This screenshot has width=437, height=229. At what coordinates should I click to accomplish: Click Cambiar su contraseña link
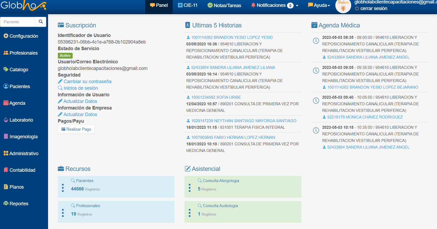87,82
